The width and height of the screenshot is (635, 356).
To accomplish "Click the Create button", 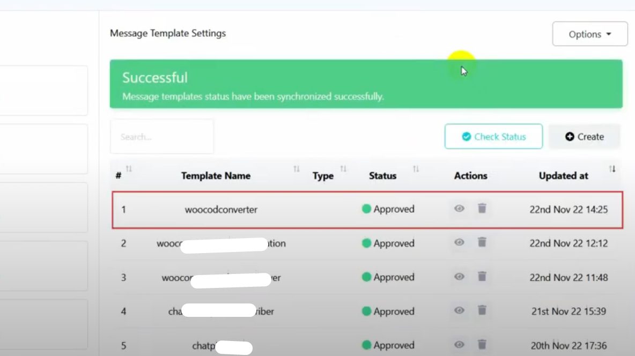I will pyautogui.click(x=584, y=137).
